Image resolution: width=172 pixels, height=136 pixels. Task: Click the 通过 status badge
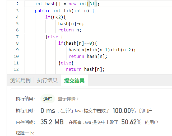(x=48, y=99)
